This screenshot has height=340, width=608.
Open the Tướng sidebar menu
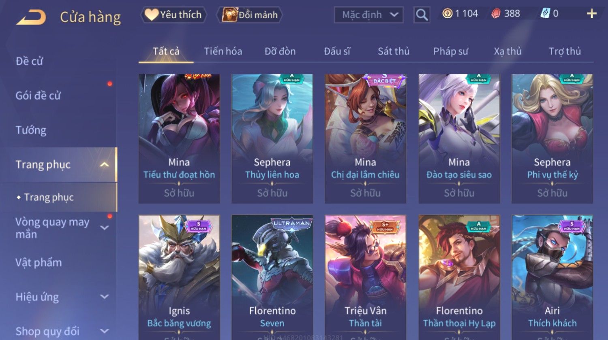point(31,130)
